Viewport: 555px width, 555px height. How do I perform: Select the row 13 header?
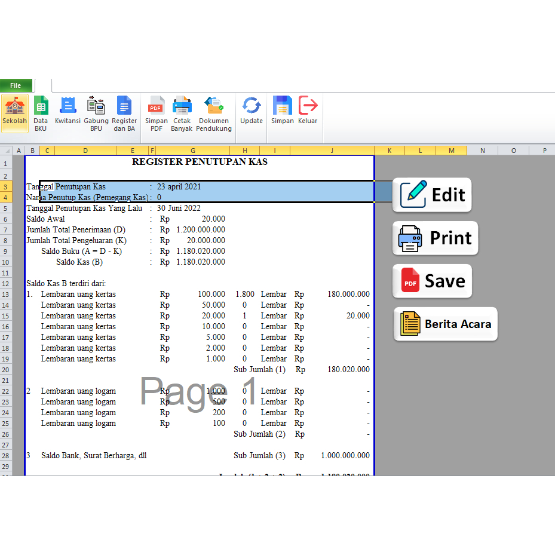(5, 295)
